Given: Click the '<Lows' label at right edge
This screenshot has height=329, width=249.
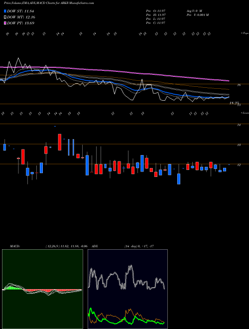Looking at the screenshot, I should [x=245, y=113].
